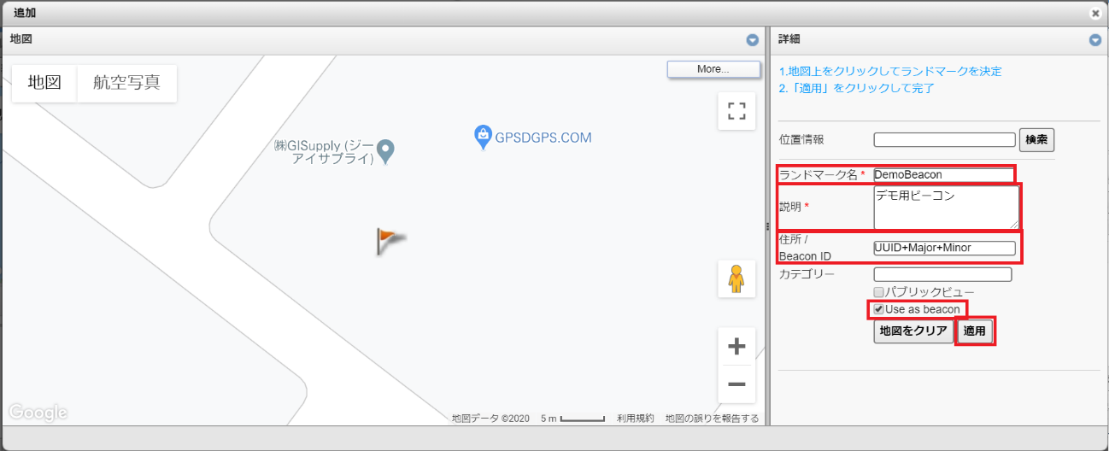
Task: Click the 検索 button
Action: [1036, 139]
